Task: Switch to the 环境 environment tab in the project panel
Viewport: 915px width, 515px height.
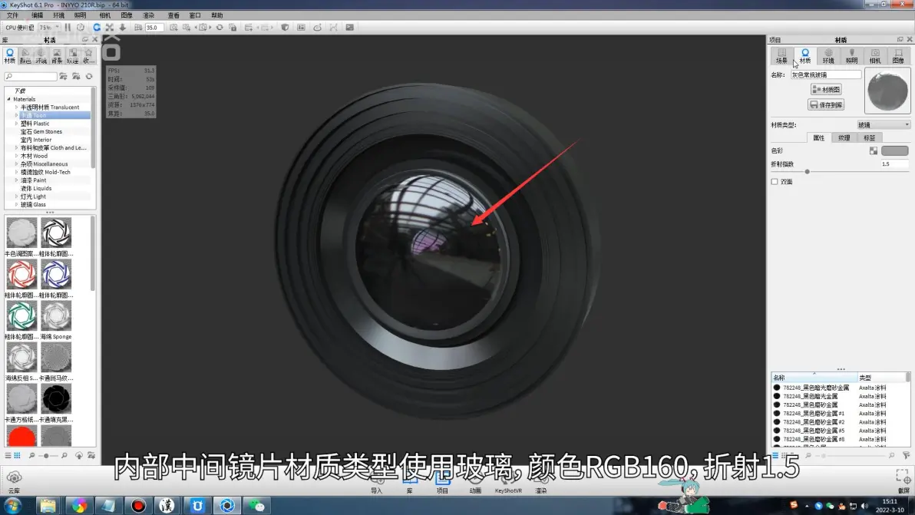Action: coord(828,56)
